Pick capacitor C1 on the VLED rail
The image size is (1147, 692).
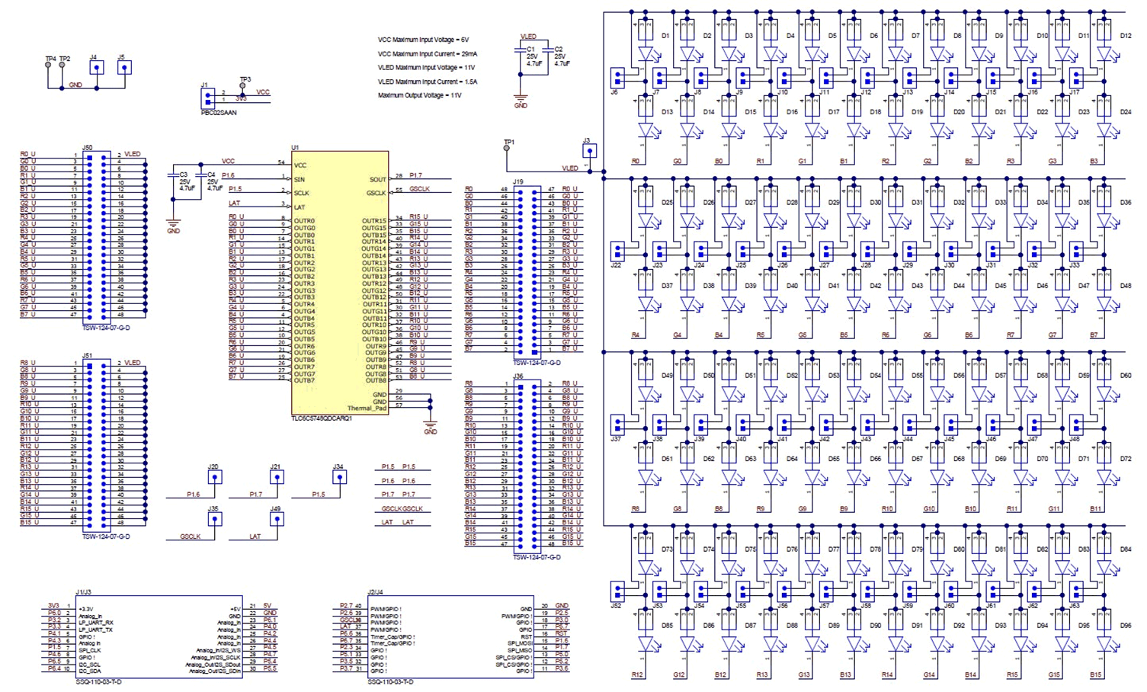pos(521,50)
